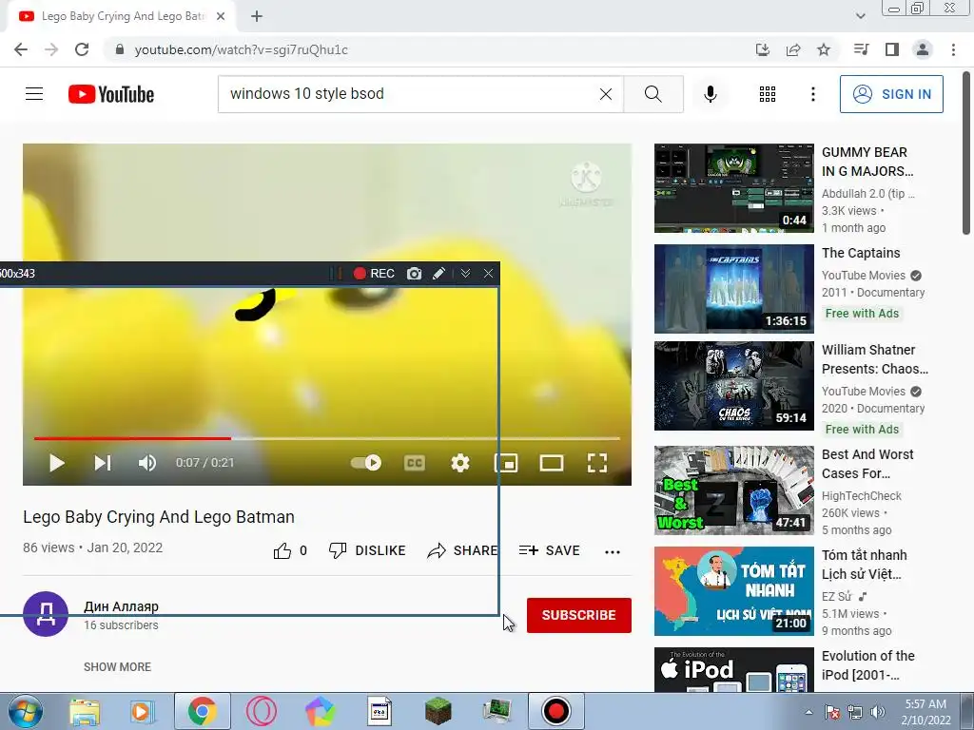This screenshot has height=730, width=974.
Task: Take a screenshot with the recorder camera icon
Action: (415, 274)
